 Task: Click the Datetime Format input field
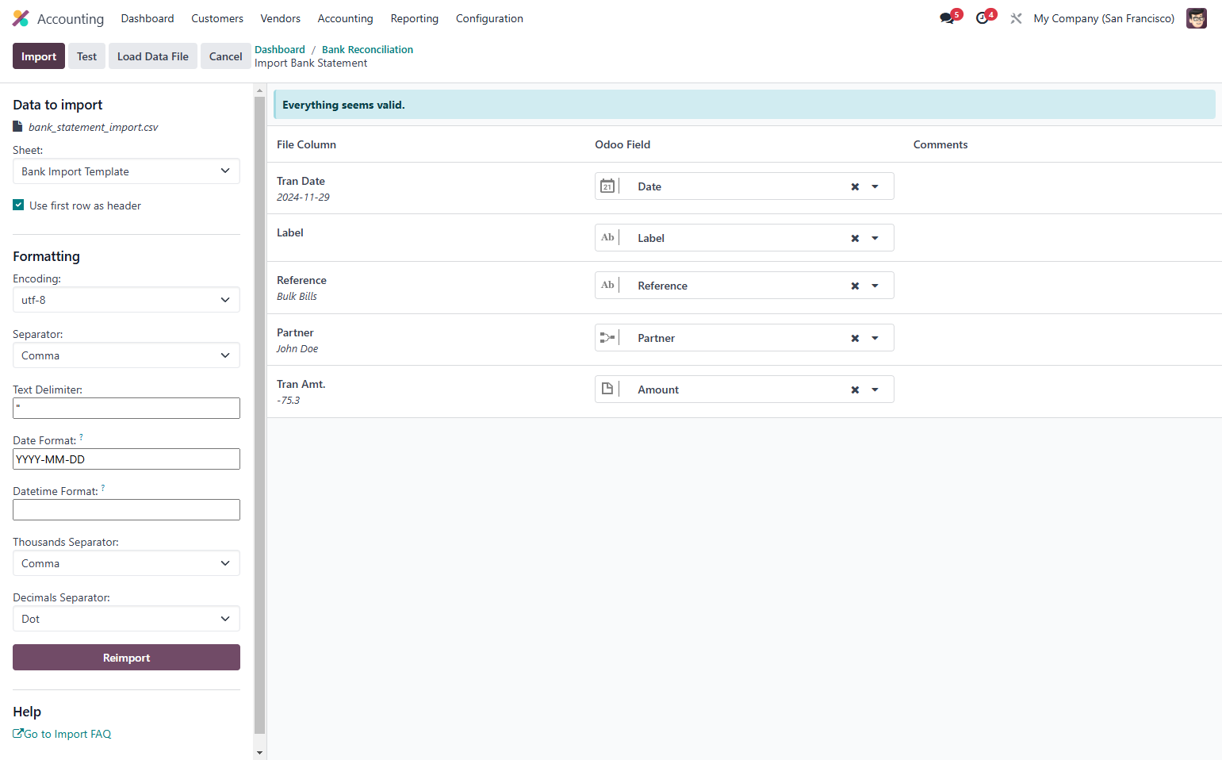coord(126,510)
